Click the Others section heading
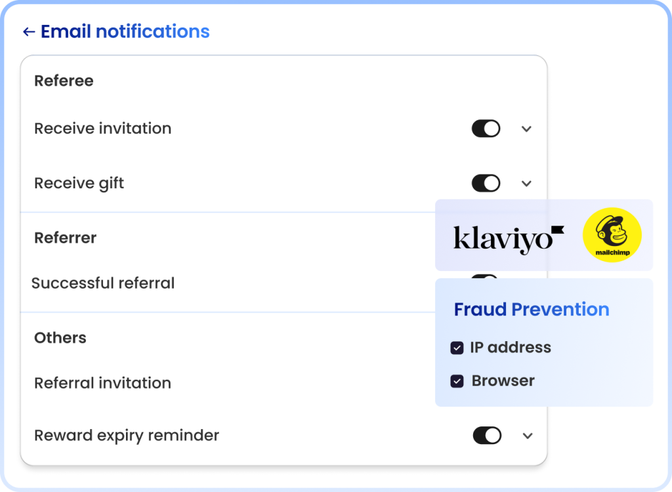The image size is (672, 492). click(60, 338)
